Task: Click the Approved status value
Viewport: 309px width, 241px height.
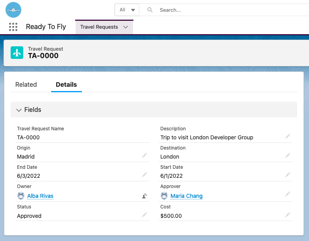Action: [29, 216]
